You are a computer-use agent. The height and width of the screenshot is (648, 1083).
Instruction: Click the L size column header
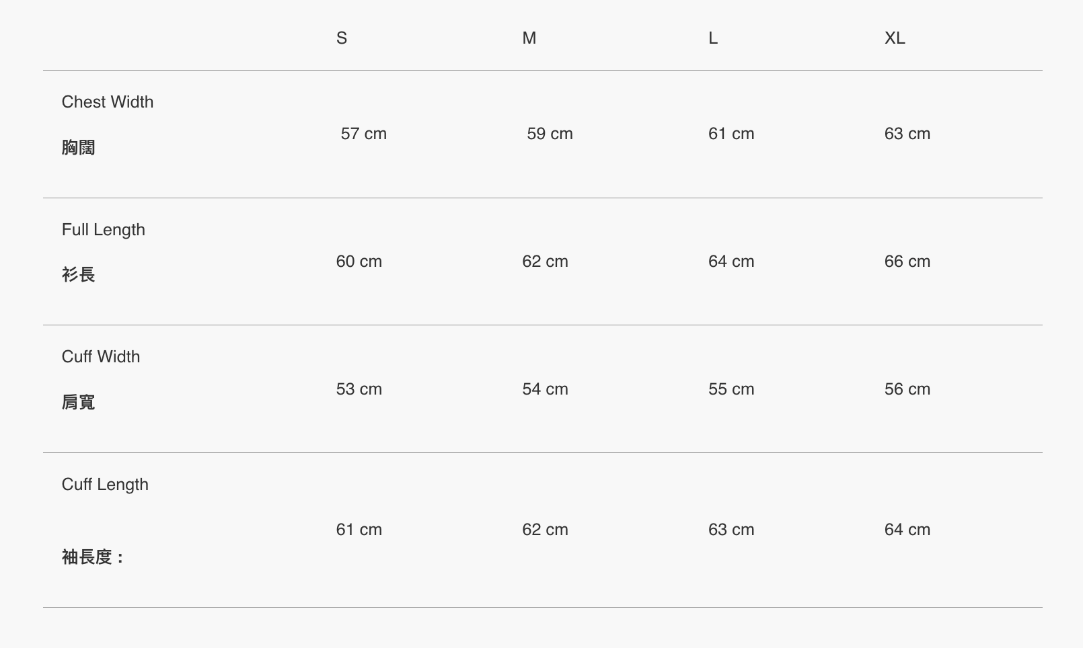pyautogui.click(x=713, y=38)
